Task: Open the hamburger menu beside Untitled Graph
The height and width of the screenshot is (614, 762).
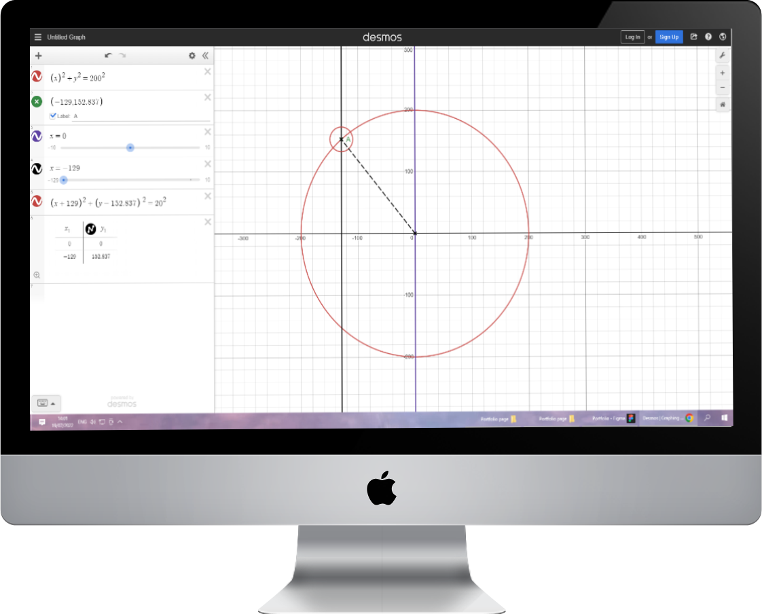Action: tap(38, 37)
